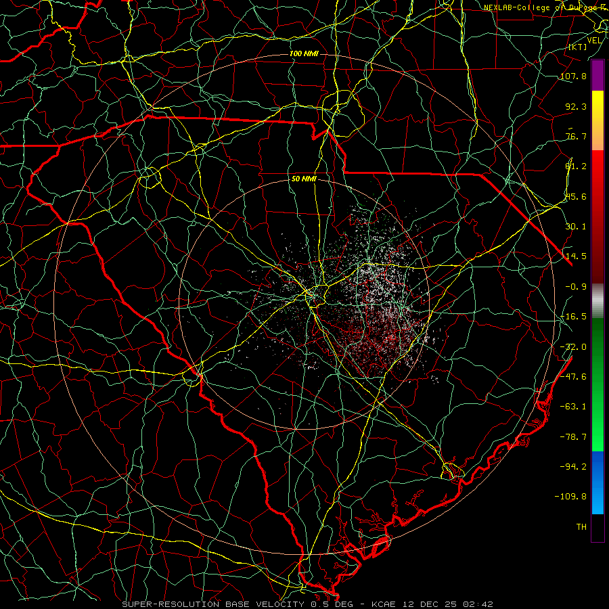The image size is (609, 609).
Task: Select the gray near-zero segment of the color bar
Action: pos(597,301)
